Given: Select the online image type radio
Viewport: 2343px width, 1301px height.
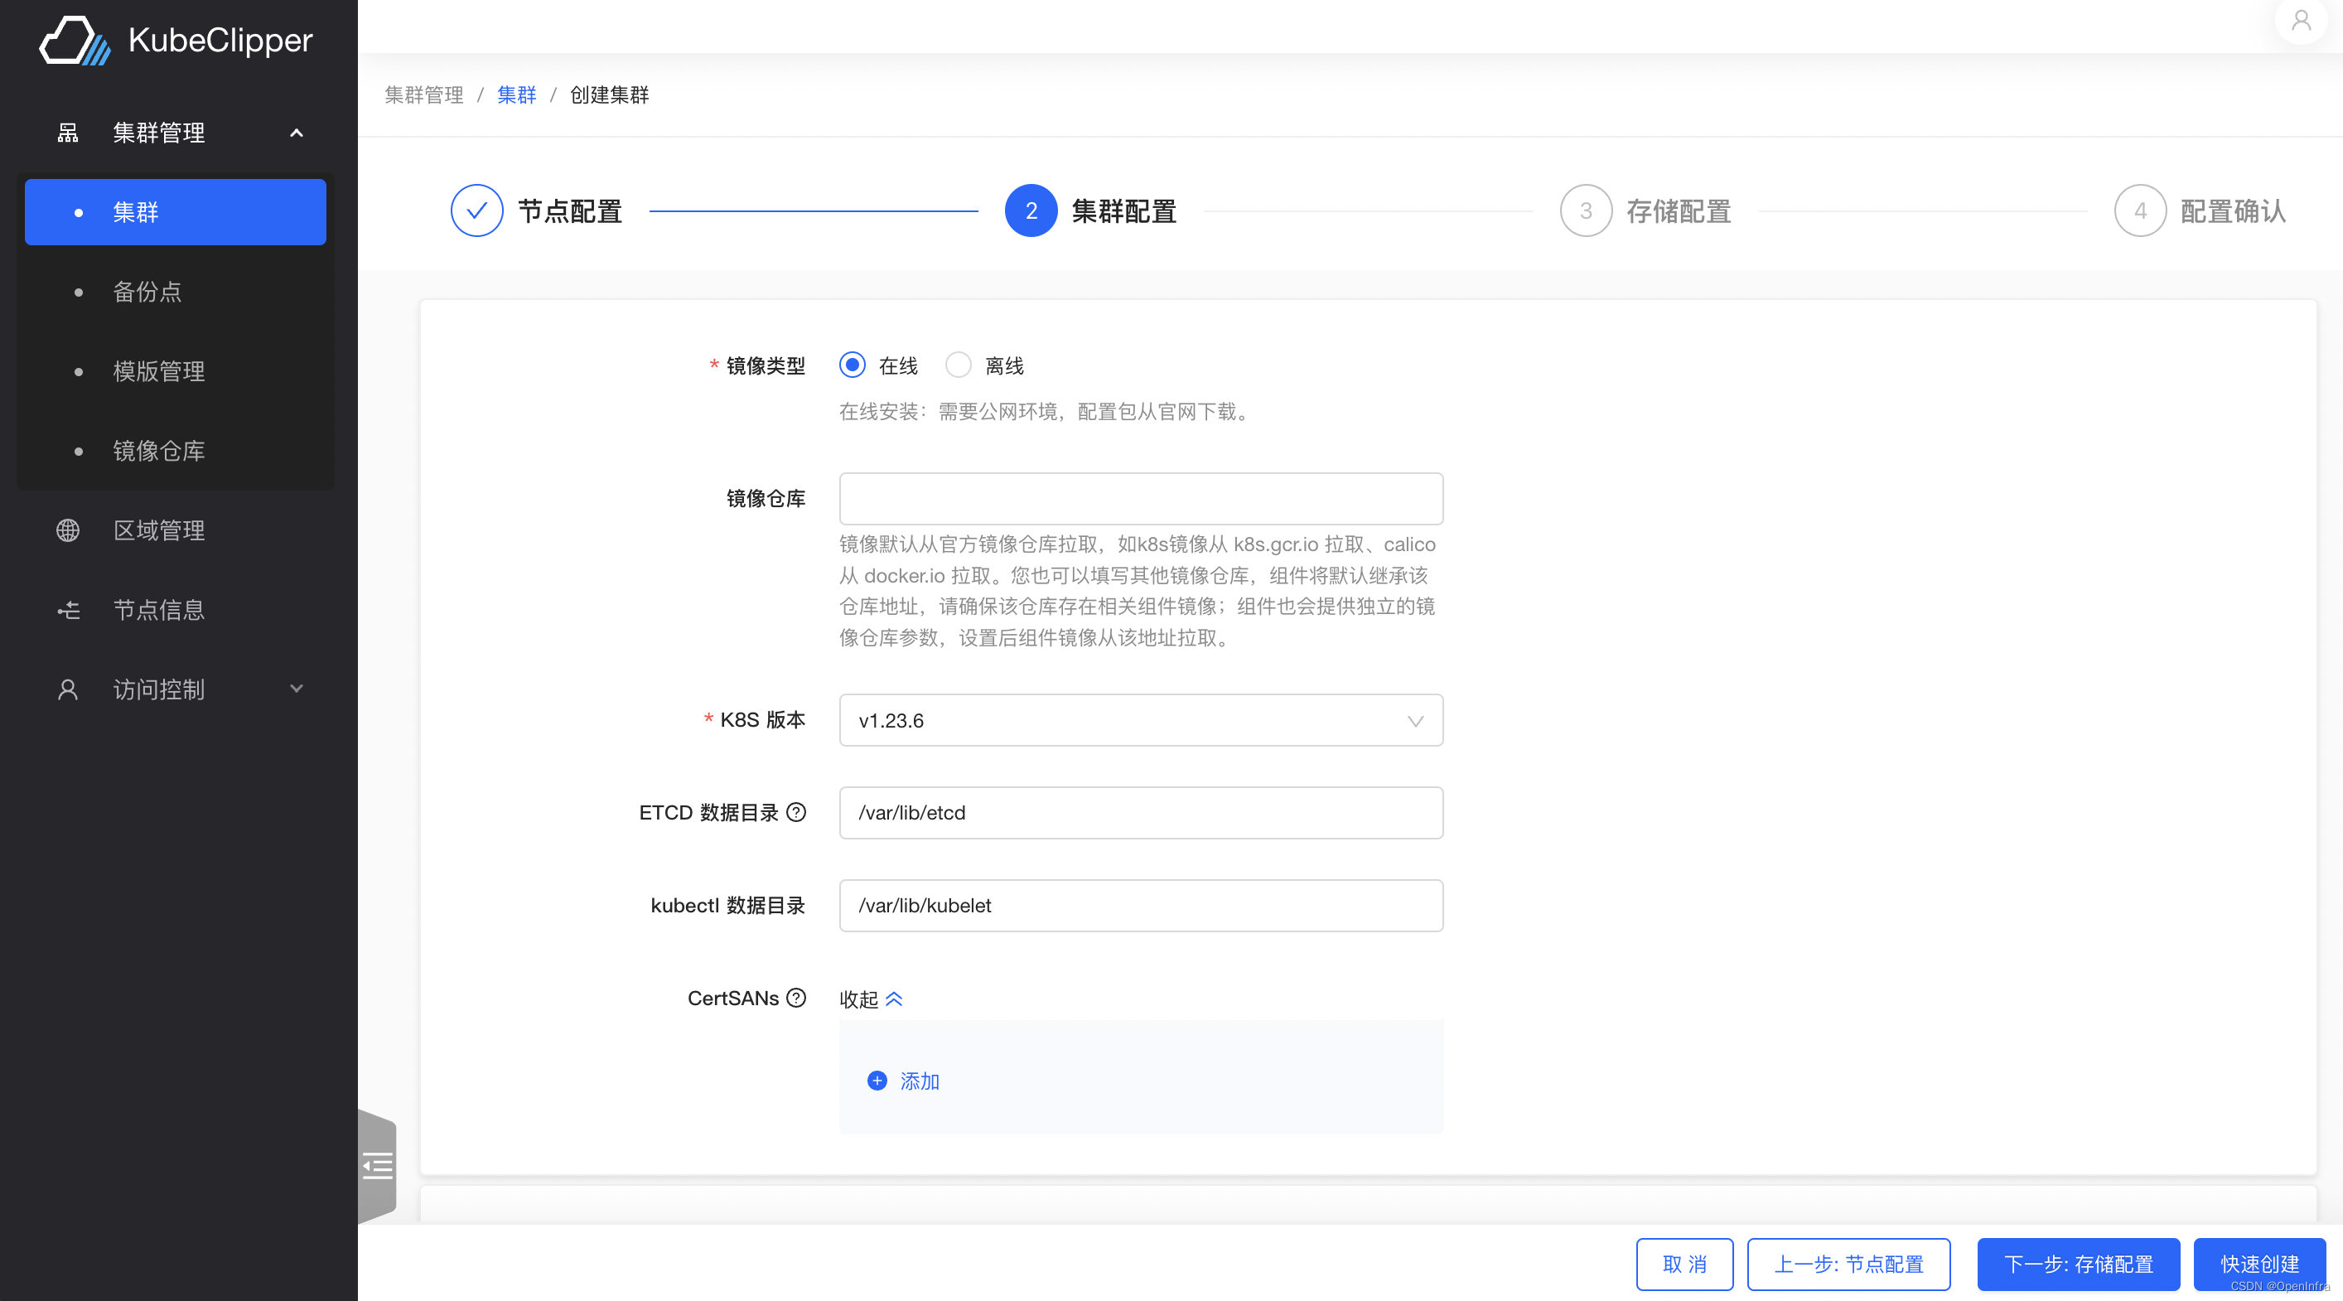Looking at the screenshot, I should tap(853, 365).
